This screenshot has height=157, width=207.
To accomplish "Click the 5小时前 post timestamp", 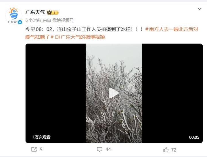I will tap(33, 20).
